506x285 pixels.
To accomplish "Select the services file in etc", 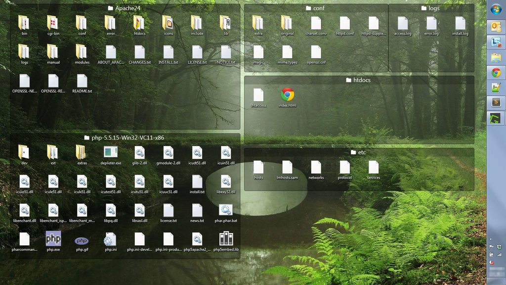I will click(x=374, y=170).
